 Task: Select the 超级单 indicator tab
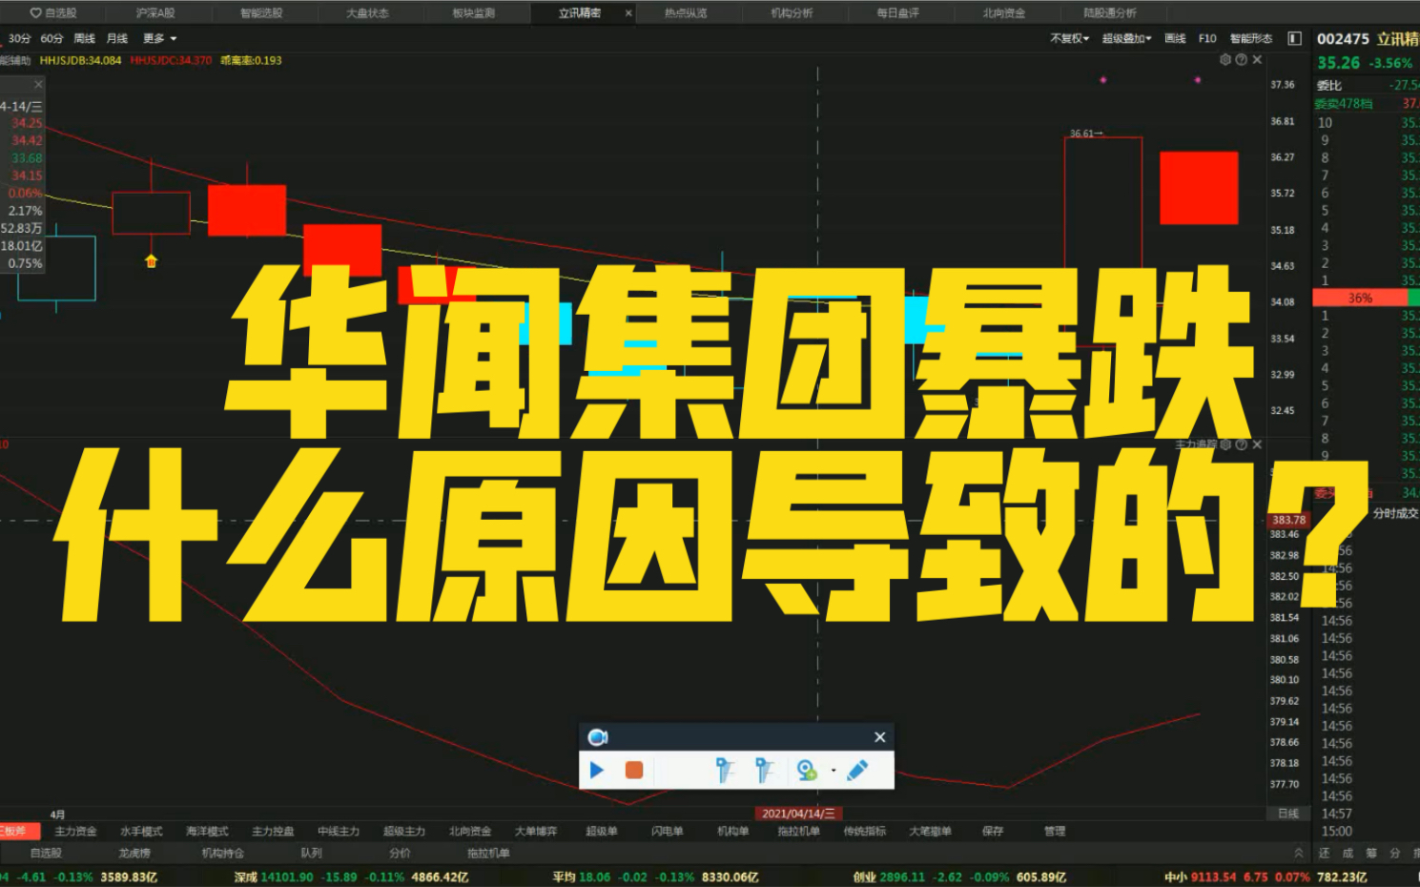click(602, 831)
